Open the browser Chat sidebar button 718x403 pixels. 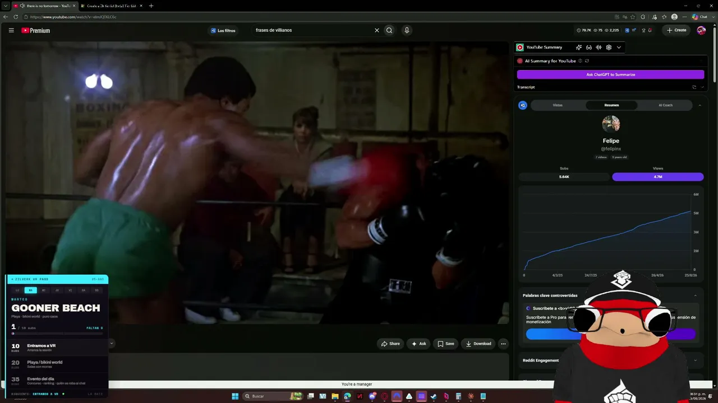click(x=699, y=17)
